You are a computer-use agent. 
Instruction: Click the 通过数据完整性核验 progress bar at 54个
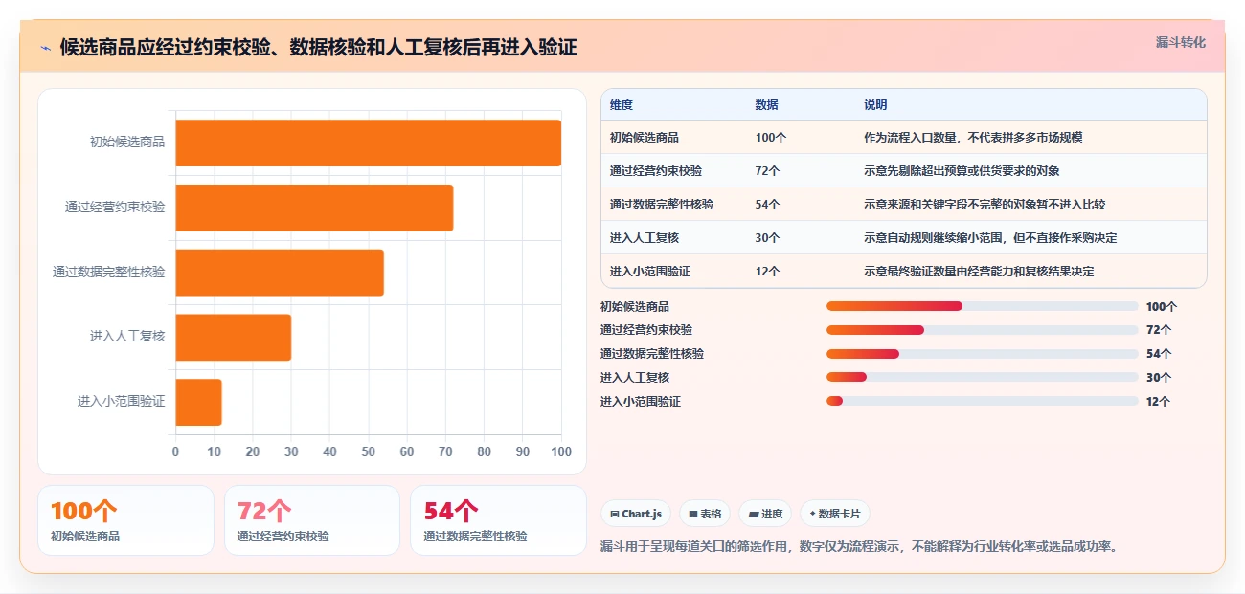click(983, 354)
